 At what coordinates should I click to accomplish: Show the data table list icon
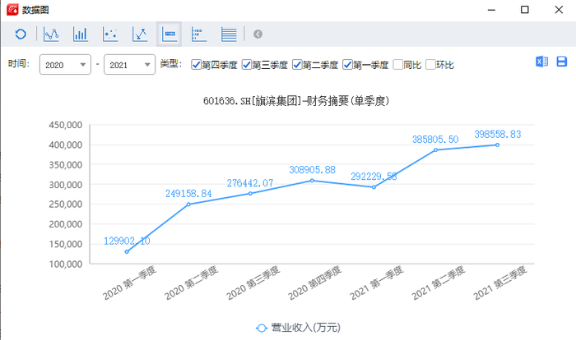(x=229, y=34)
